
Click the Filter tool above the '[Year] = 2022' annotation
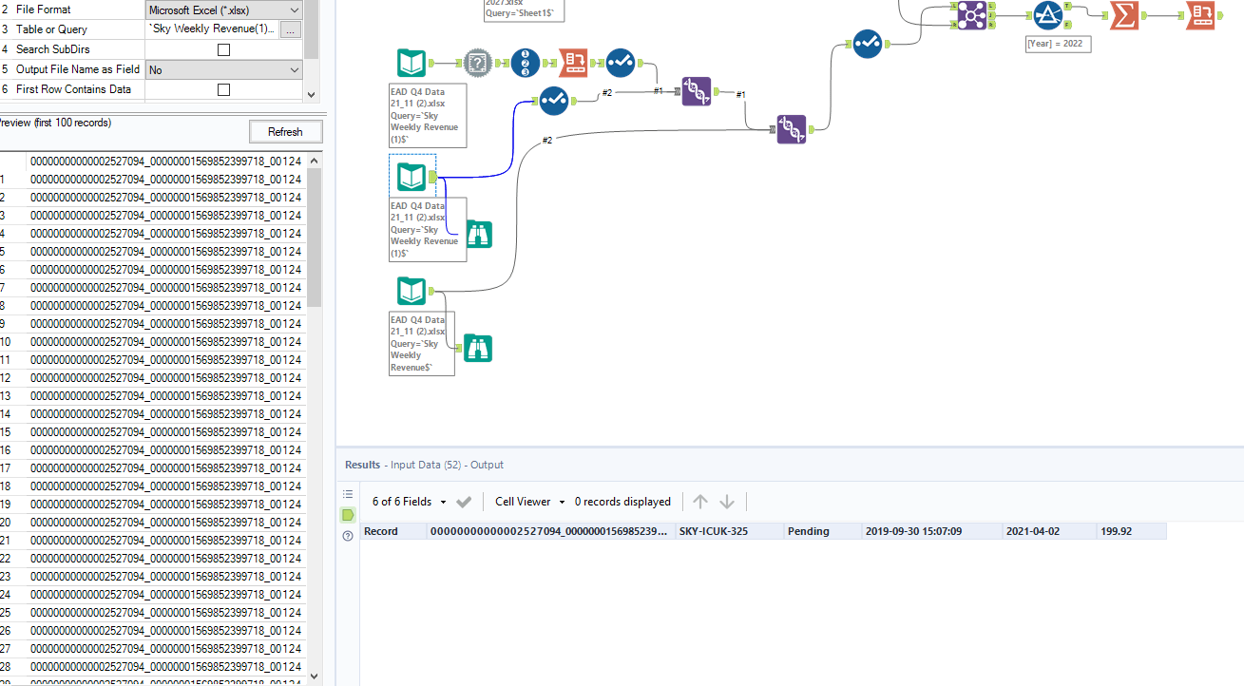(1048, 16)
